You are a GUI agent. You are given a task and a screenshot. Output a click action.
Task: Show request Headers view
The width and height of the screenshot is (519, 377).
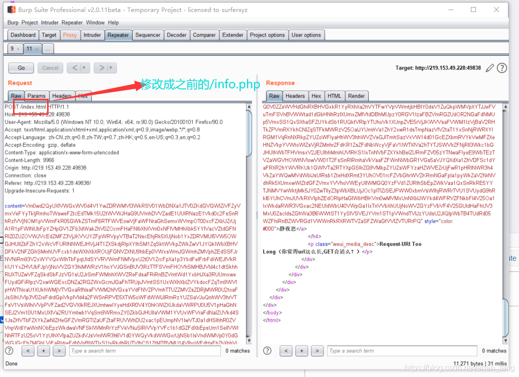[x=62, y=96]
